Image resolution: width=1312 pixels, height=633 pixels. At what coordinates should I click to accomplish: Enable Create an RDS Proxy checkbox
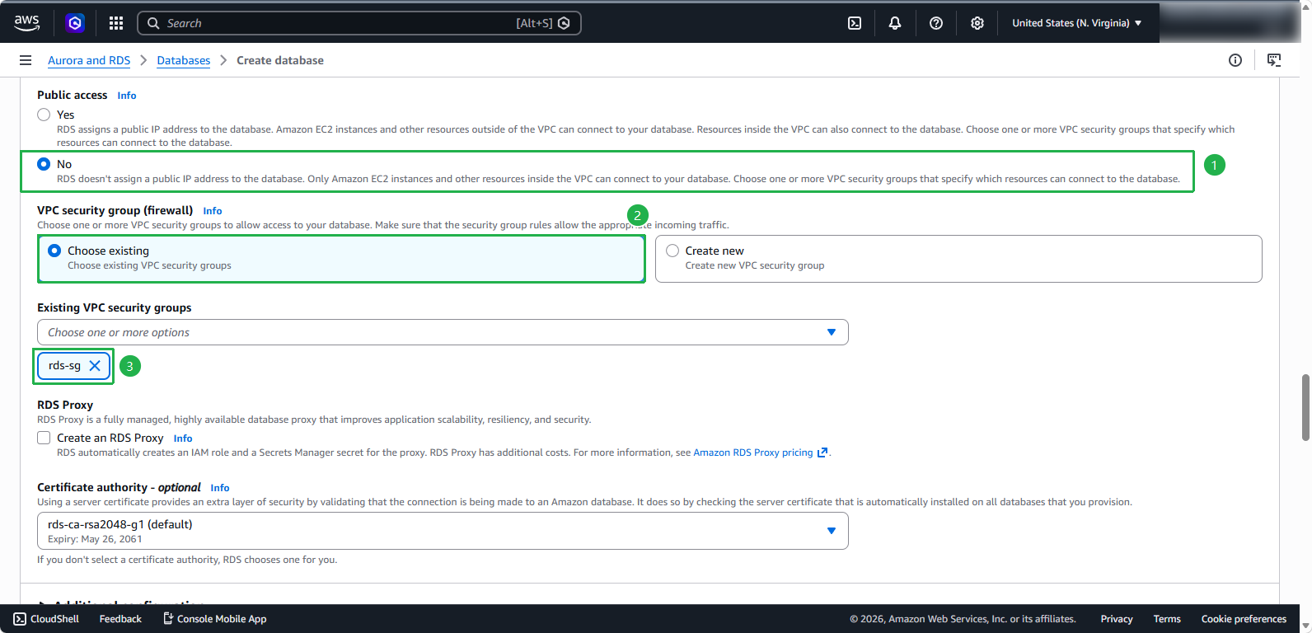coord(44,438)
